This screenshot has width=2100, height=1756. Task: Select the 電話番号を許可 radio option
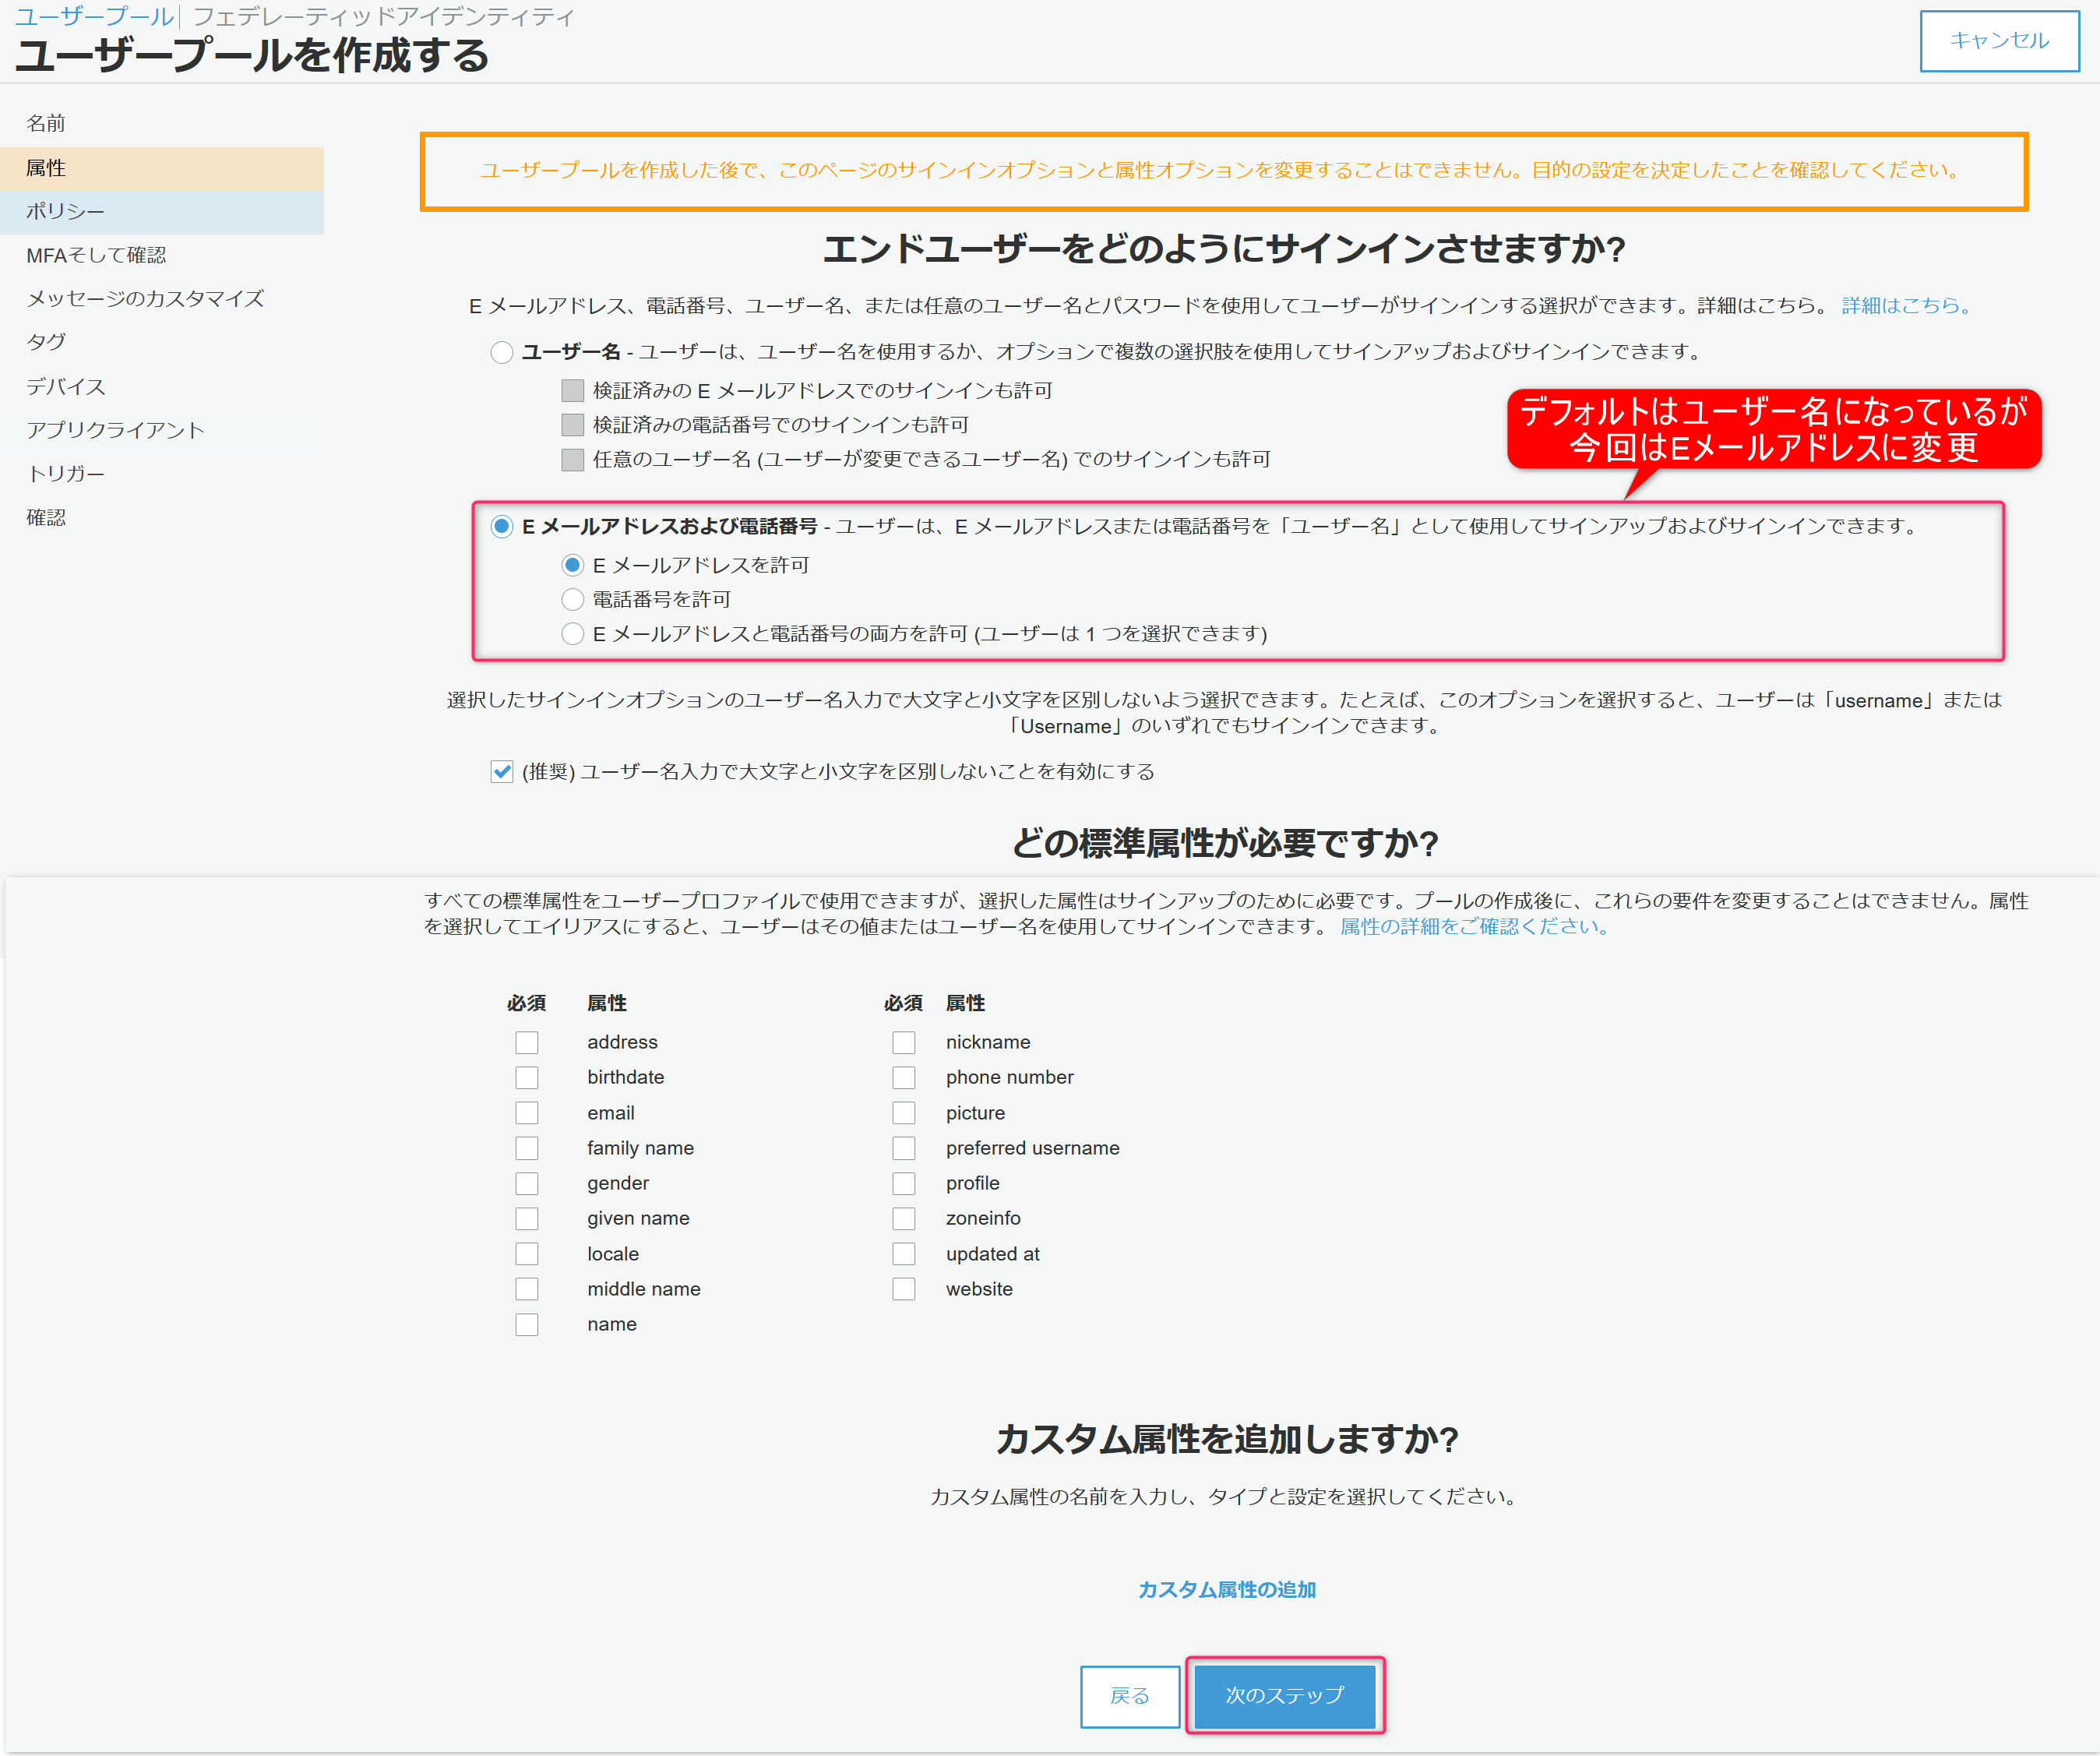point(572,599)
